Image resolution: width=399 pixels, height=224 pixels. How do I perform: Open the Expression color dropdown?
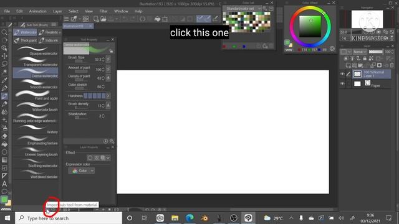[x=82, y=170]
